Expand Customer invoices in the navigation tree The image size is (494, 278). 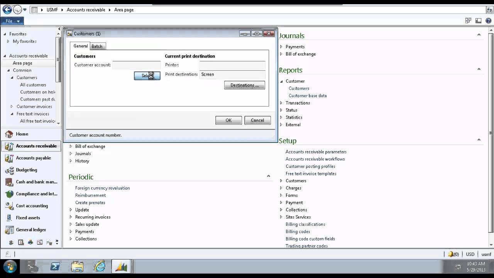12,107
